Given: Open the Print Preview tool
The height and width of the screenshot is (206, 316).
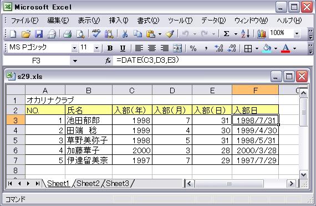Looking at the screenshot, I should (80, 34).
